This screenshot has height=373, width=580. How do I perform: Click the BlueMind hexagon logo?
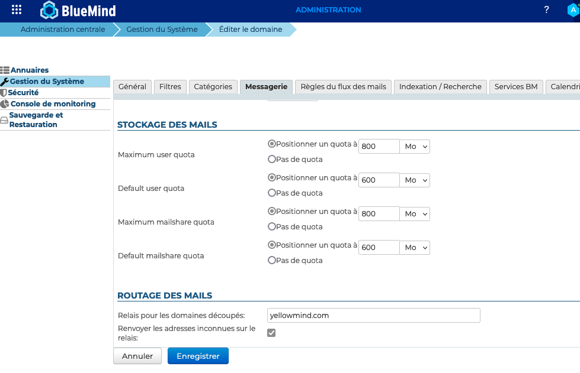point(49,10)
